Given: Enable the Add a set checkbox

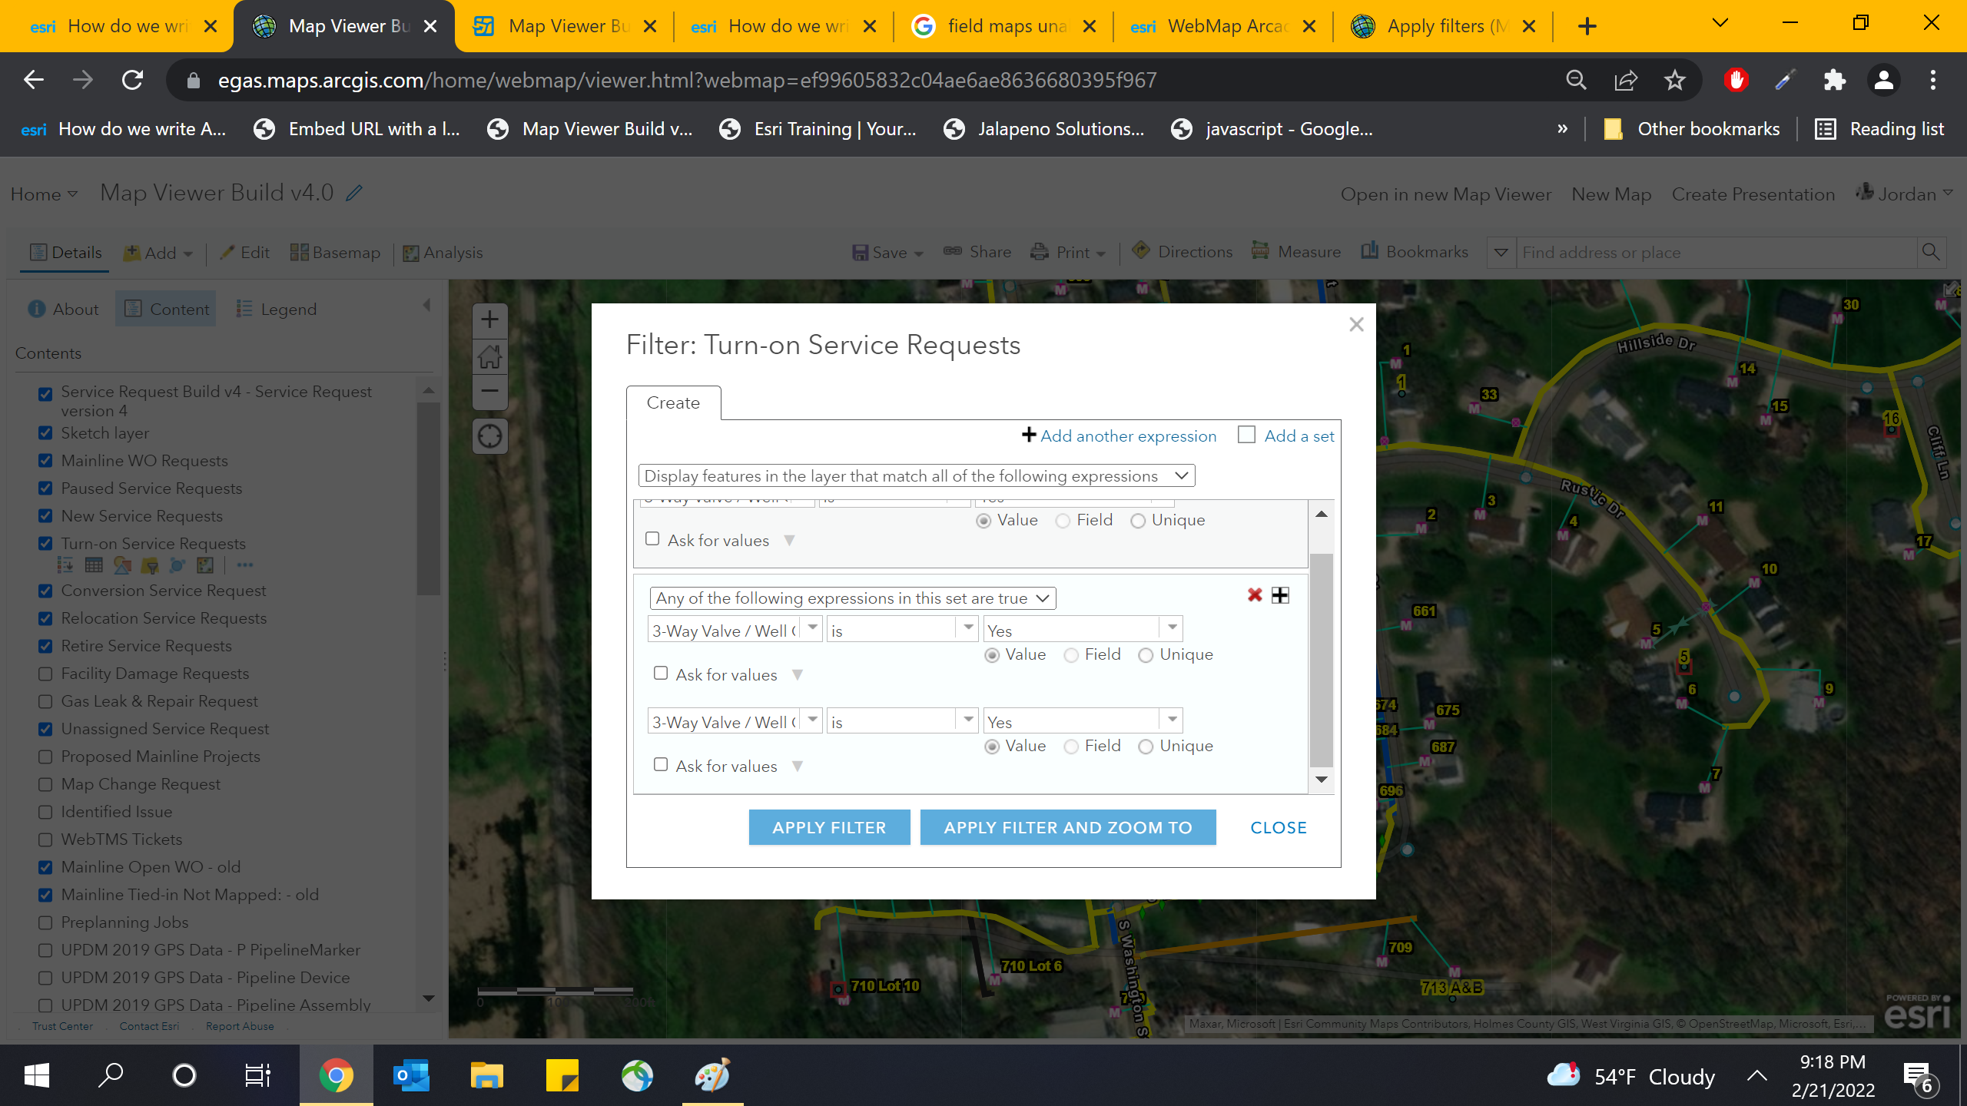Looking at the screenshot, I should [x=1246, y=435].
